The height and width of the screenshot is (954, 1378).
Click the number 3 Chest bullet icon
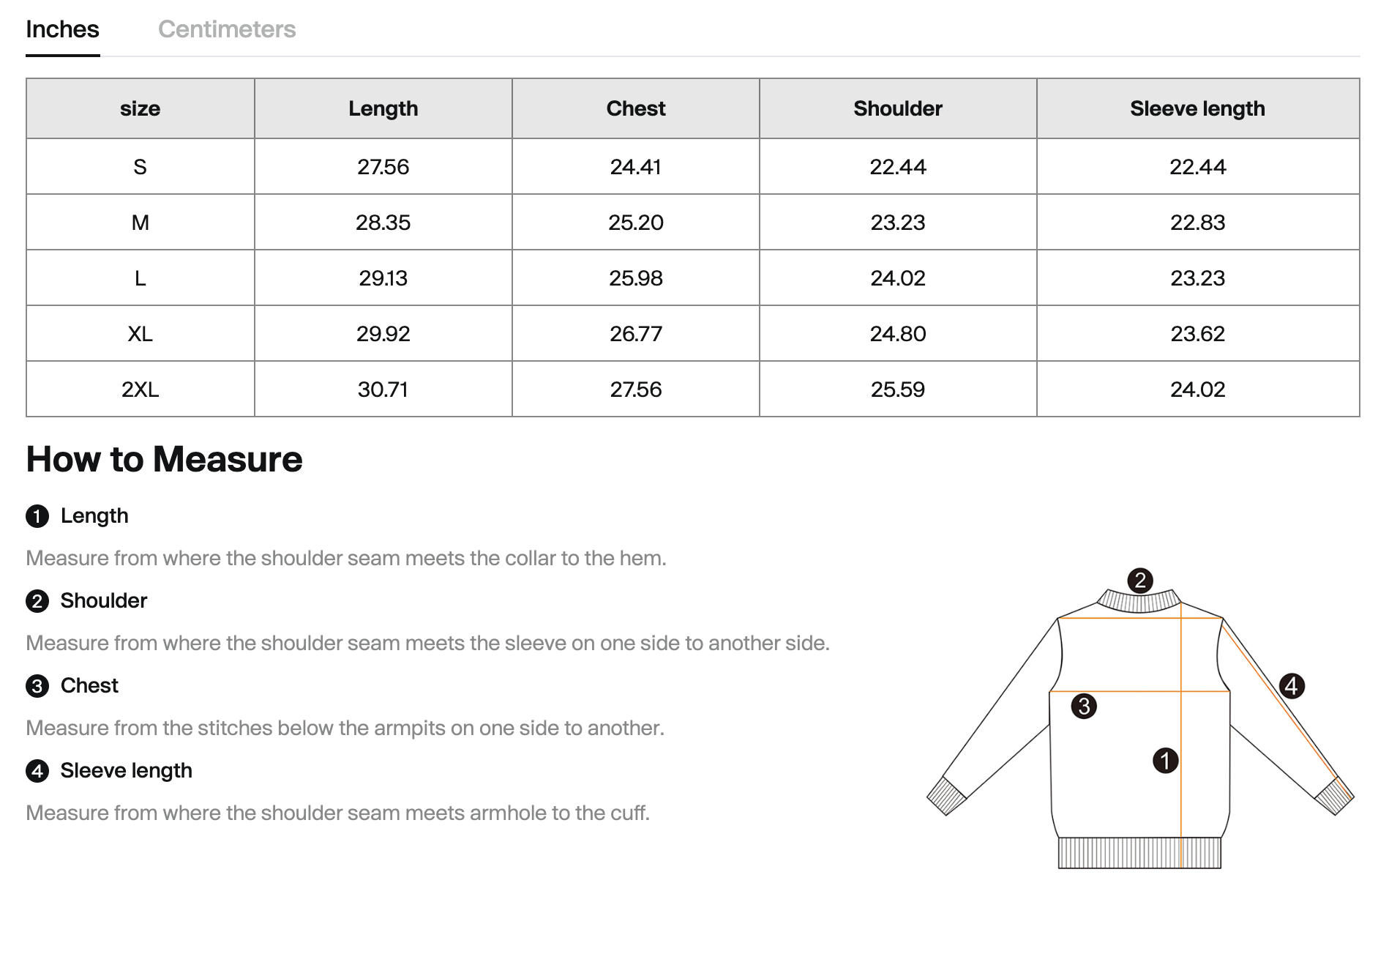click(37, 686)
